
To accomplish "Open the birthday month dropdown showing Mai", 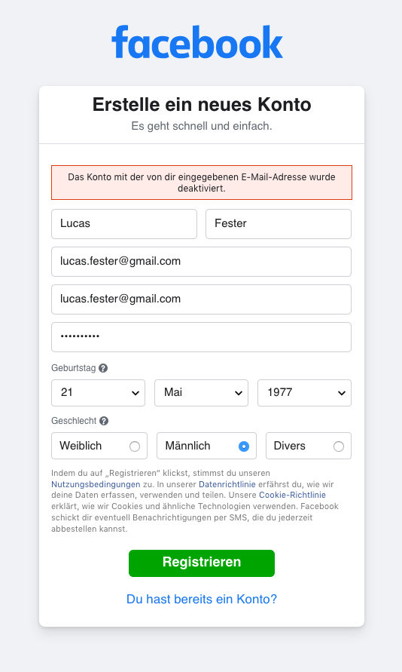I will pyautogui.click(x=202, y=393).
